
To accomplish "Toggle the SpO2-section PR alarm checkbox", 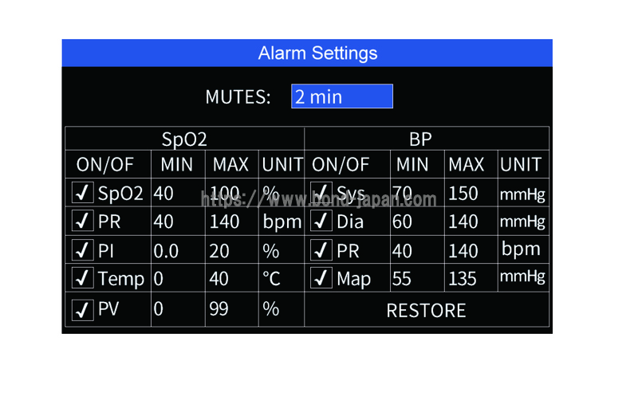I will tap(83, 221).
